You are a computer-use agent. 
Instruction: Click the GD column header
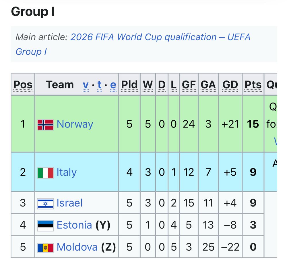(x=230, y=85)
